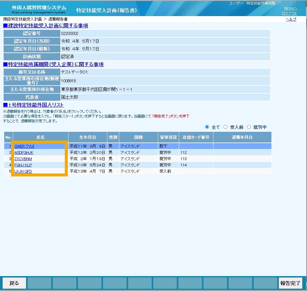307x291 pixels.
Task: Open 建設特定技能受入計画に関する事項 heading link
Action: pyautogui.click(x=46, y=26)
